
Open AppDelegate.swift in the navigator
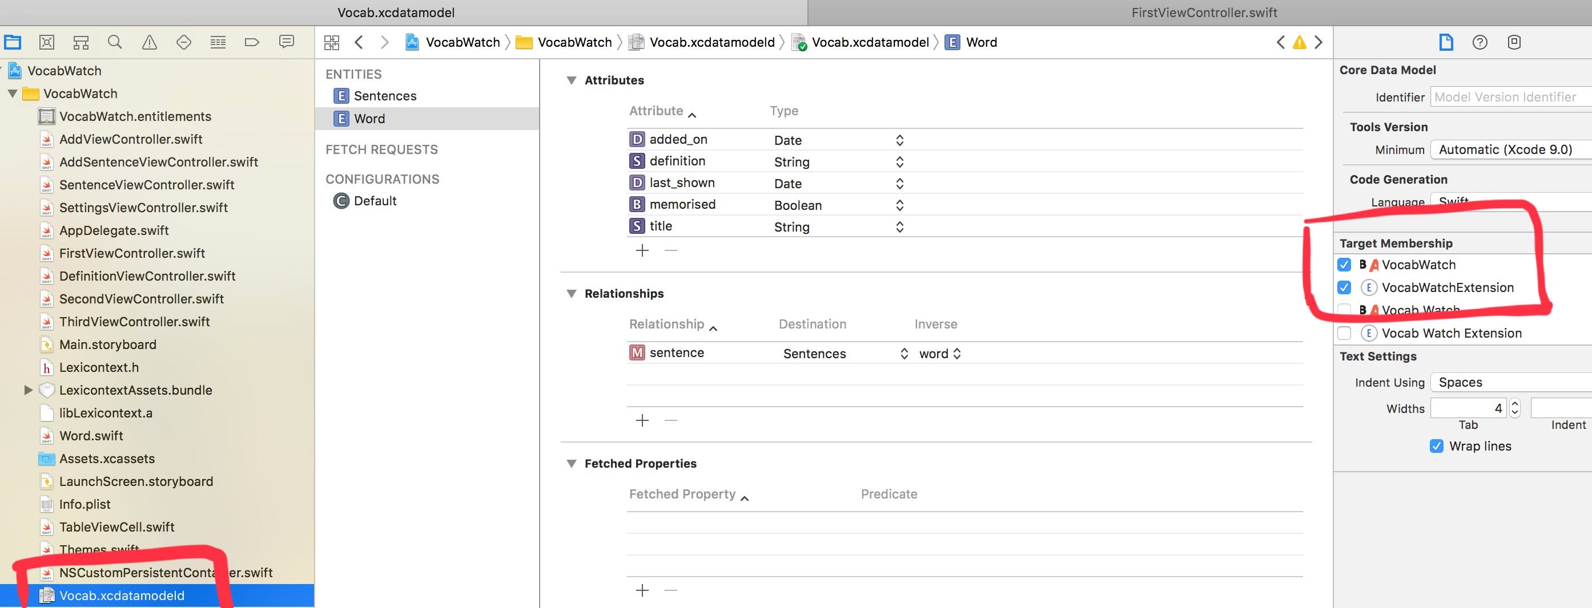click(x=114, y=230)
